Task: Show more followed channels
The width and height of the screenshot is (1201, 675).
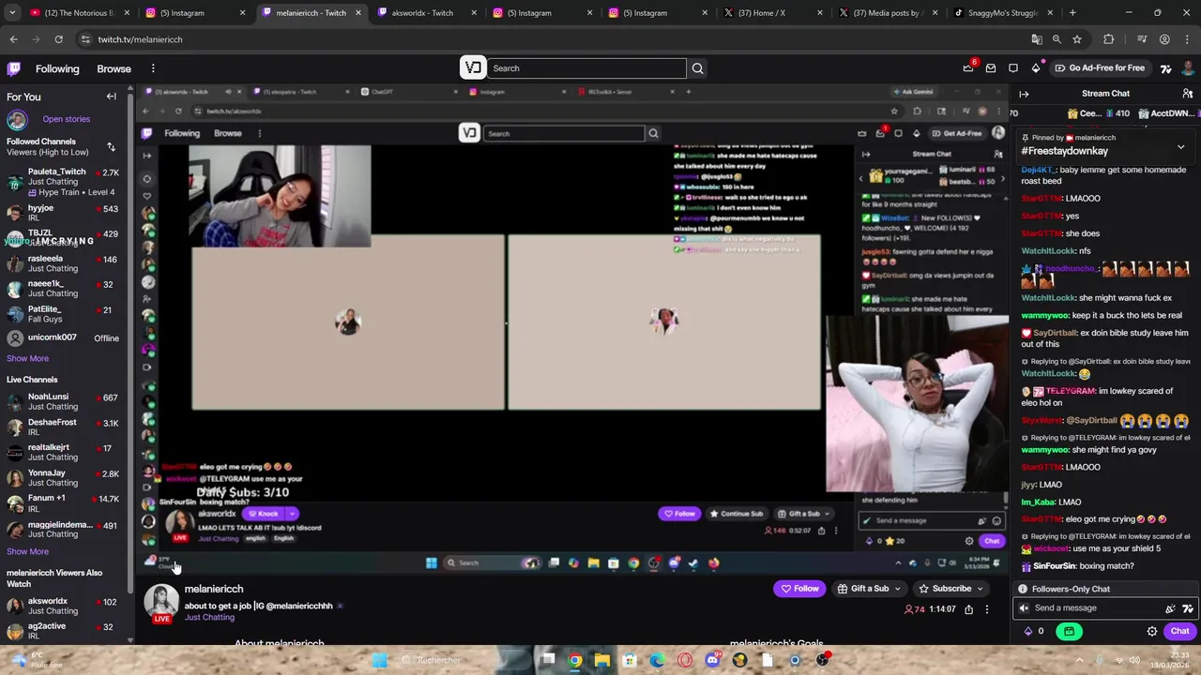Action: (27, 358)
